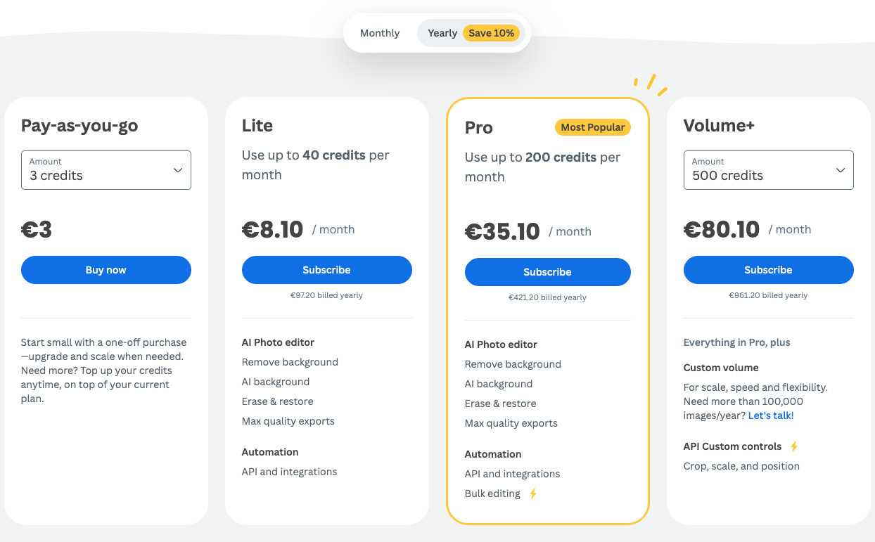Click the Everything in Pro, plus heading
Viewport: 875px width, 542px height.
(x=736, y=342)
